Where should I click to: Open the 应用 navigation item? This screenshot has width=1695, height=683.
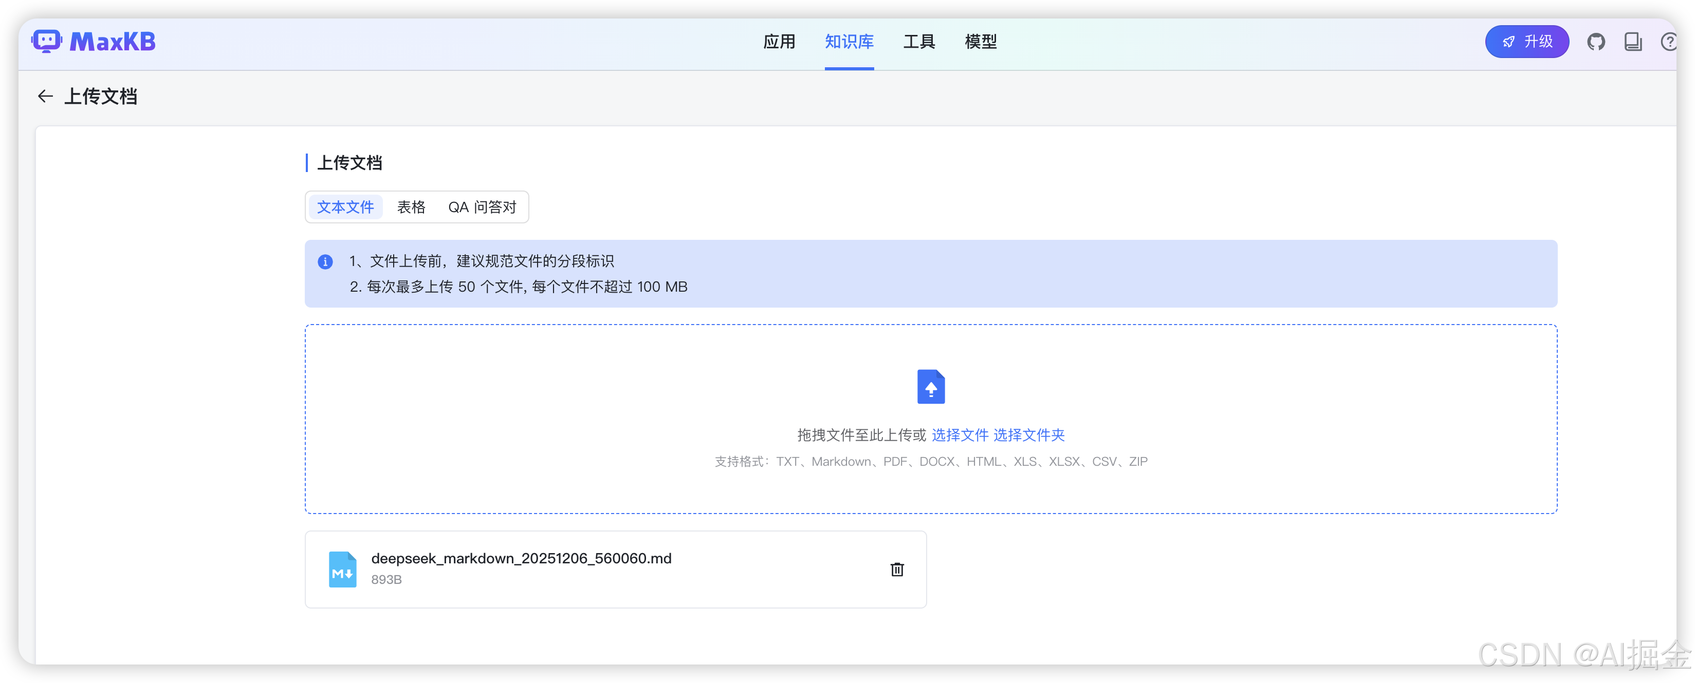click(x=779, y=42)
